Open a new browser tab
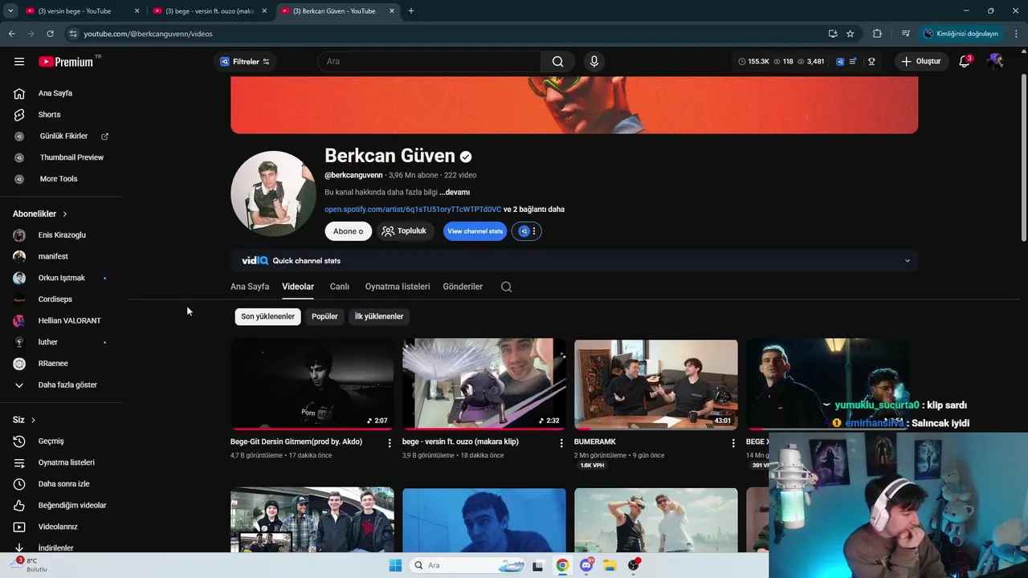 point(410,11)
